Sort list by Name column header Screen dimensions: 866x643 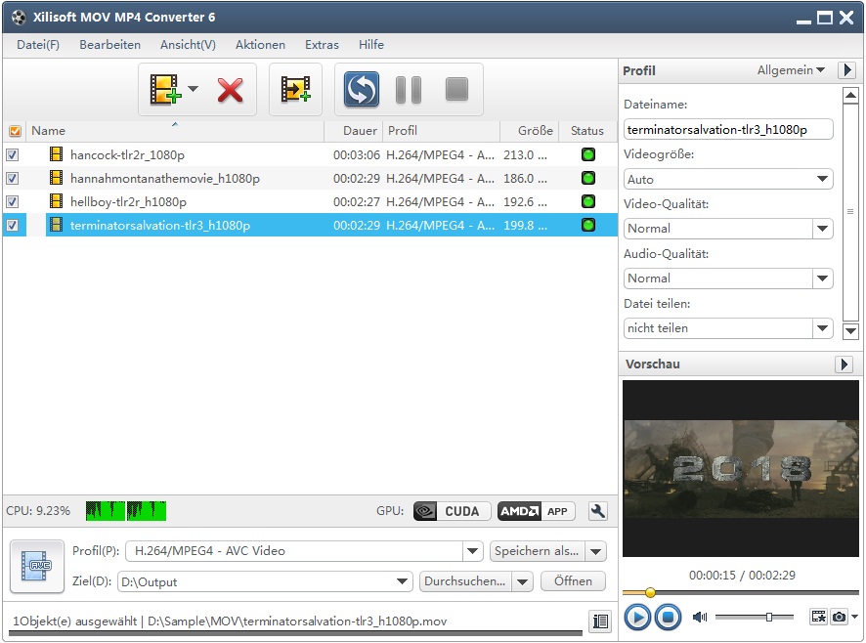(x=175, y=131)
